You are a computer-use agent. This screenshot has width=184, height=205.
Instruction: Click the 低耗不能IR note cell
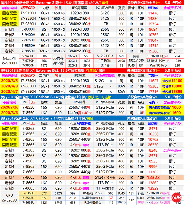[172, 150]
